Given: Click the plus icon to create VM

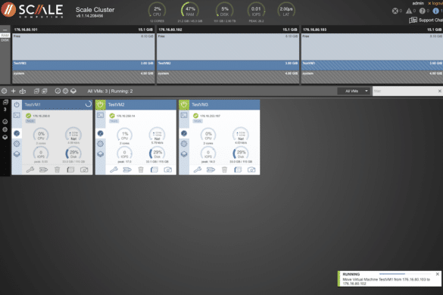Looking at the screenshot, I should click(x=14, y=91).
